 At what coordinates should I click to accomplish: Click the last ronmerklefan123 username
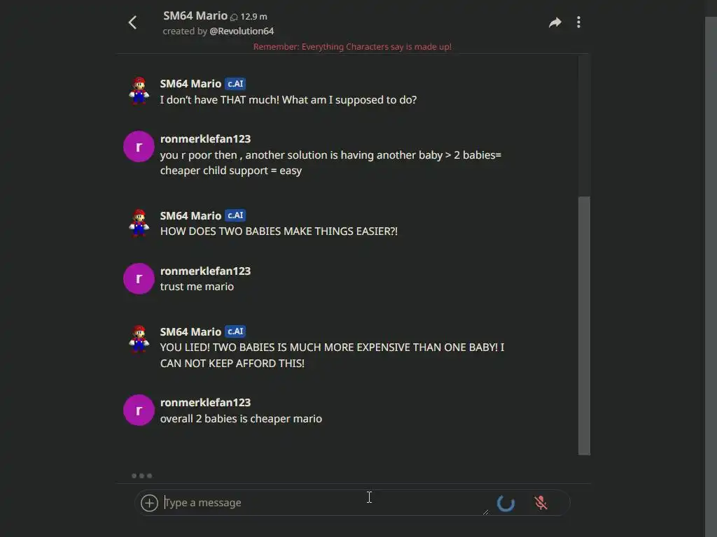(205, 403)
